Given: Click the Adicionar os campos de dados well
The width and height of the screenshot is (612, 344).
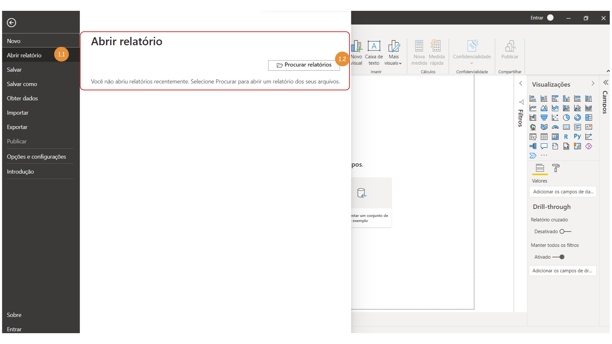Looking at the screenshot, I should click(x=563, y=192).
